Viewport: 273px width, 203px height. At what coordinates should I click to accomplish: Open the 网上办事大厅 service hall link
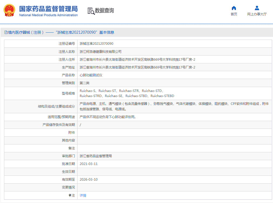pos(256,14)
